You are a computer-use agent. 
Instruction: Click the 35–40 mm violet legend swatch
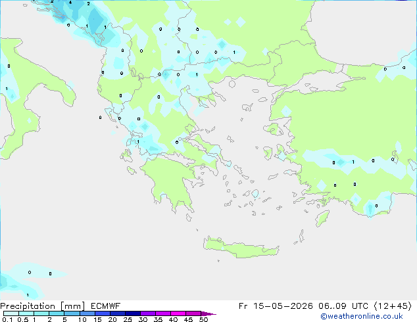click(162, 313)
